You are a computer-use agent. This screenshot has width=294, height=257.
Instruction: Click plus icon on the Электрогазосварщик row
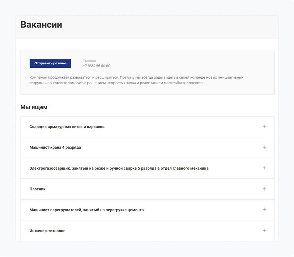tap(265, 168)
